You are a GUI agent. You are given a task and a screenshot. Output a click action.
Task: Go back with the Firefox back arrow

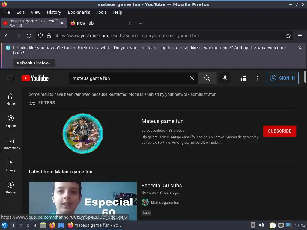[x=7, y=36]
